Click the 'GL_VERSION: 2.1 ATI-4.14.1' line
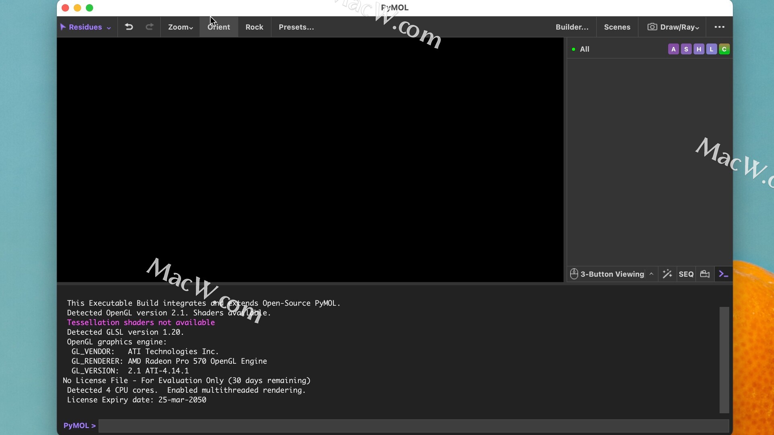The width and height of the screenshot is (774, 435). (x=130, y=371)
